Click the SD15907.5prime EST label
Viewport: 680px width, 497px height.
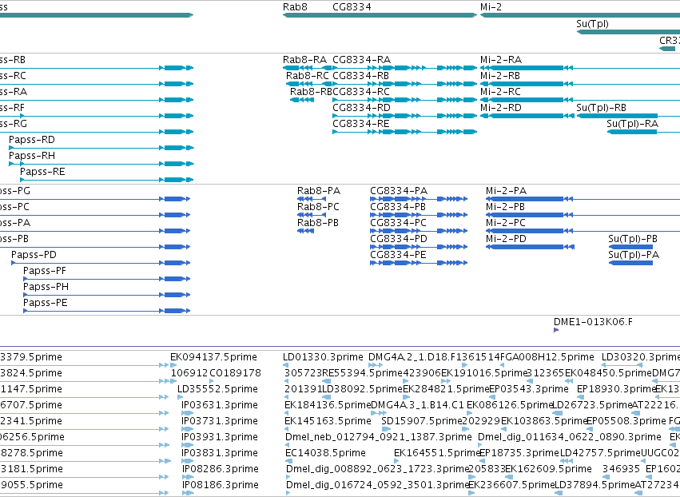422,422
